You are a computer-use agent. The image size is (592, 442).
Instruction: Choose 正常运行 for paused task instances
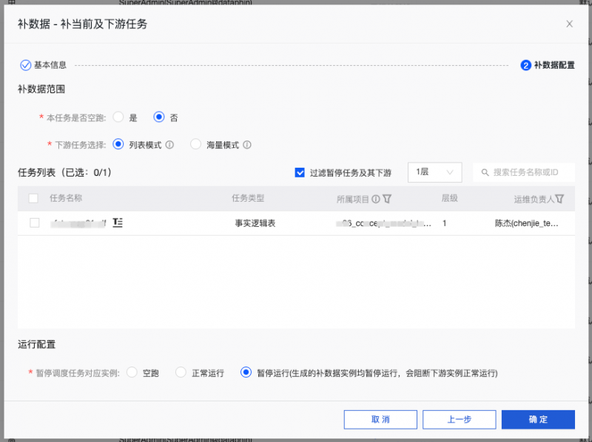[x=181, y=373]
